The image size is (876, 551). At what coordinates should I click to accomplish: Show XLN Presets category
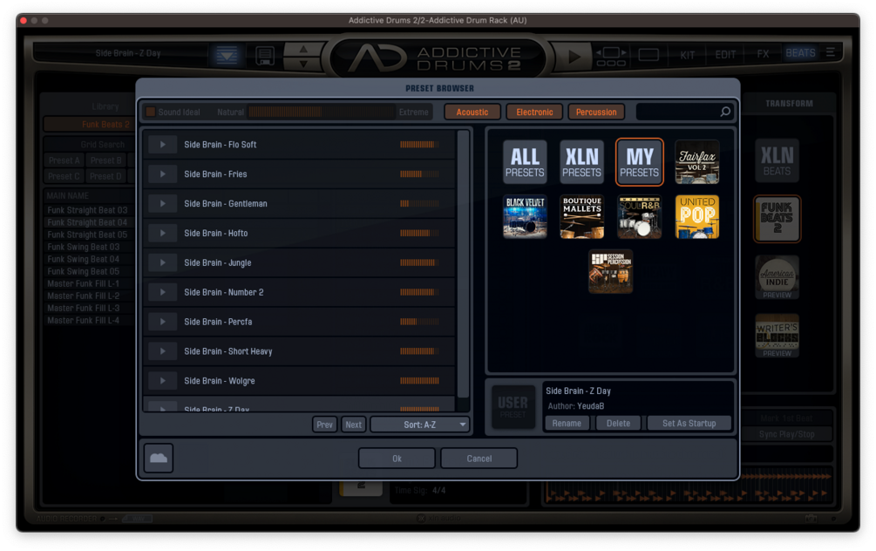tap(581, 162)
